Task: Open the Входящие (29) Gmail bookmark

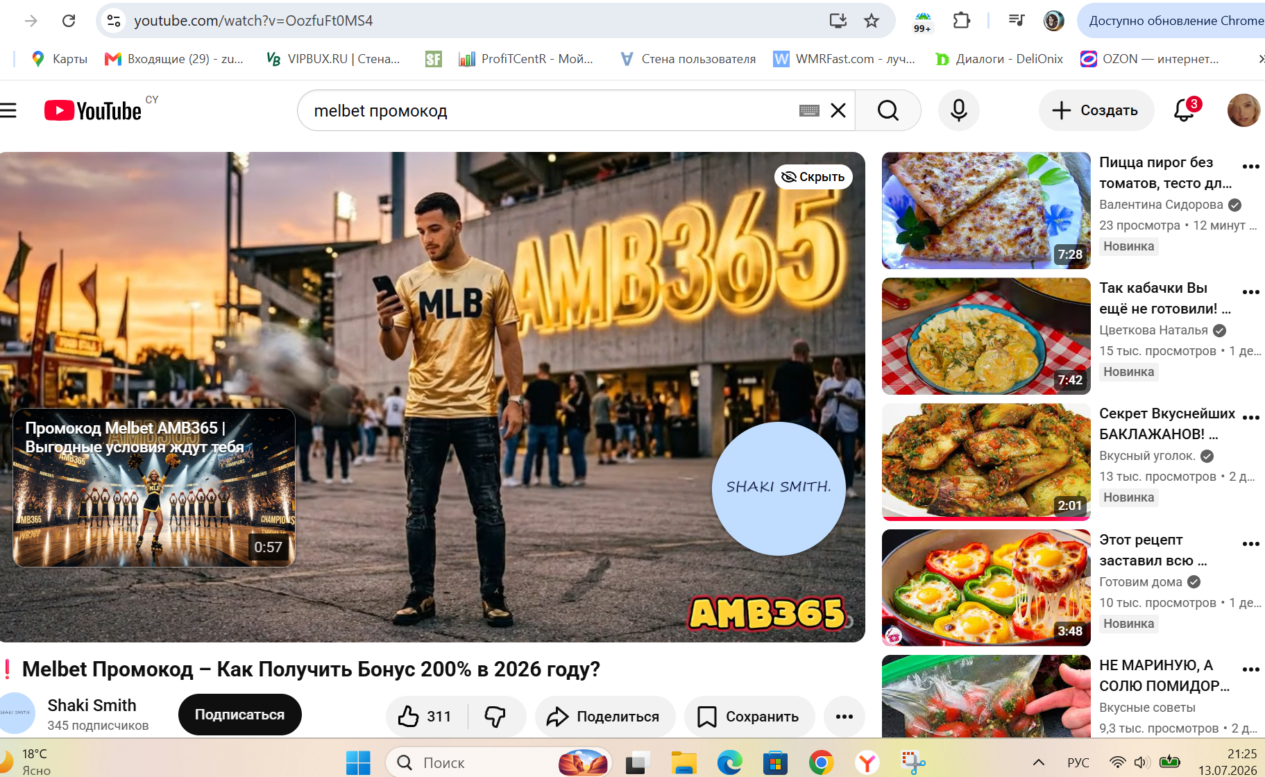Action: click(x=174, y=59)
